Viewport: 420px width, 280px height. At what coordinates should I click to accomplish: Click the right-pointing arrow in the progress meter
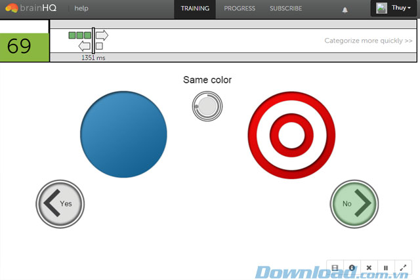point(102,35)
